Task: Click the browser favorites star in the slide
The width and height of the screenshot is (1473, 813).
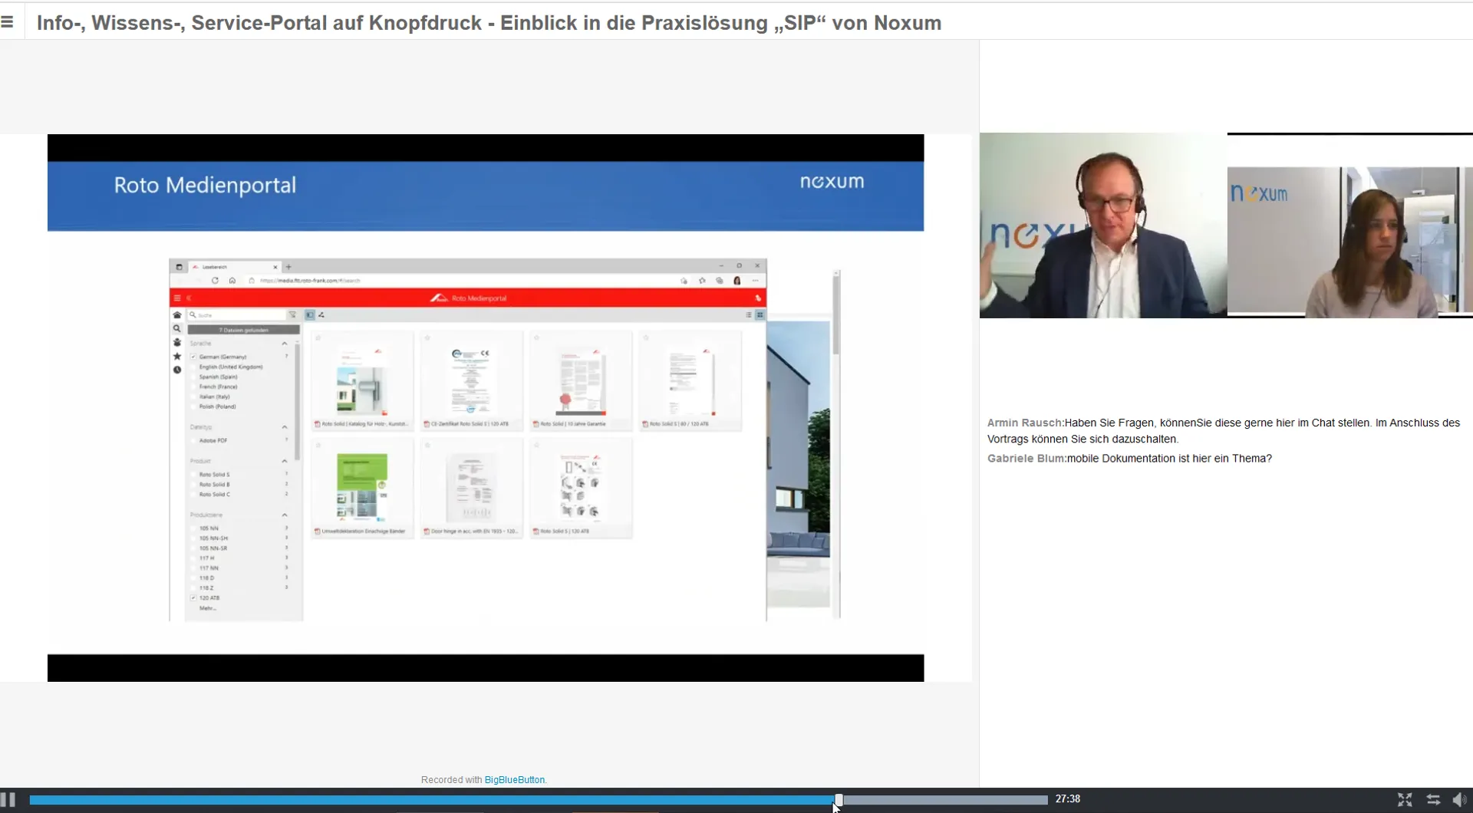Action: coord(702,281)
